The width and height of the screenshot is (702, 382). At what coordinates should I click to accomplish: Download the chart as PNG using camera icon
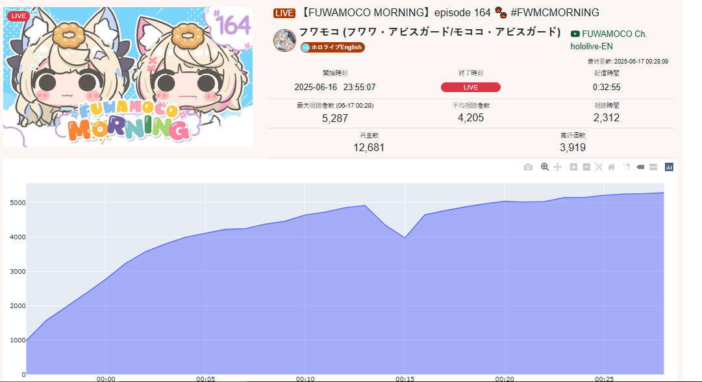pos(529,167)
